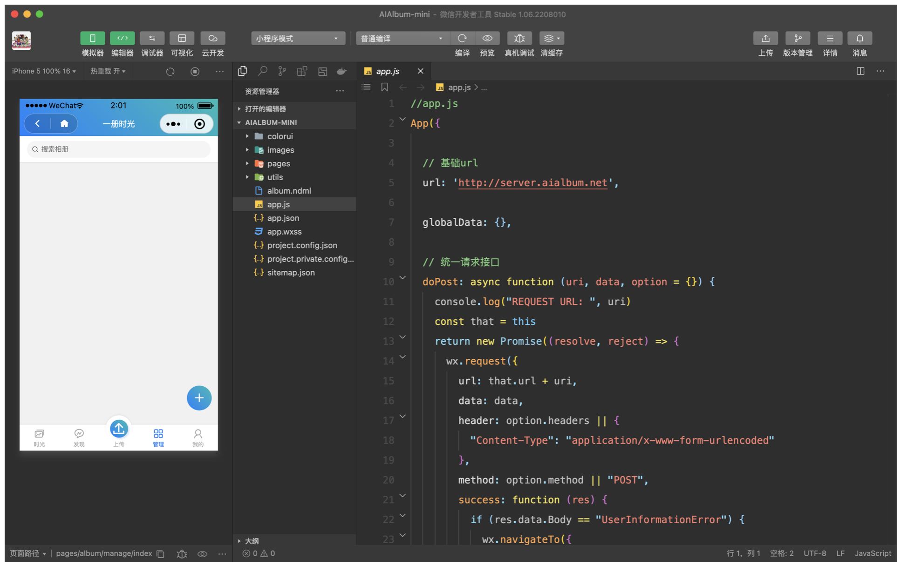This screenshot has height=565, width=900.
Task: Click the preview eye icon
Action: point(487,38)
